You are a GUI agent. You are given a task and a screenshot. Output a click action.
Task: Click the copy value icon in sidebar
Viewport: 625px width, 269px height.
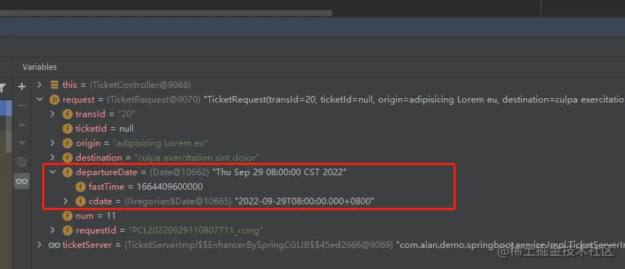[22, 162]
